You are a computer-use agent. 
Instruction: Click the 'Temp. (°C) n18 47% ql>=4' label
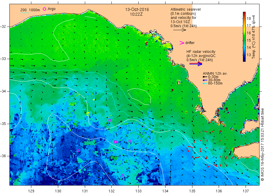click(254, 37)
